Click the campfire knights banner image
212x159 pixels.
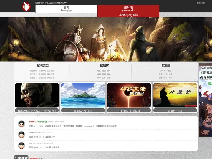106,39
